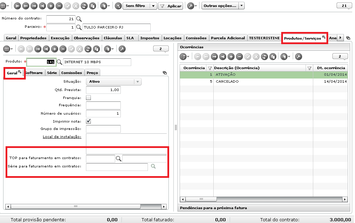Add new occurrence in Ocorrências toolbar
The height and width of the screenshot is (223, 355).
click(x=231, y=57)
